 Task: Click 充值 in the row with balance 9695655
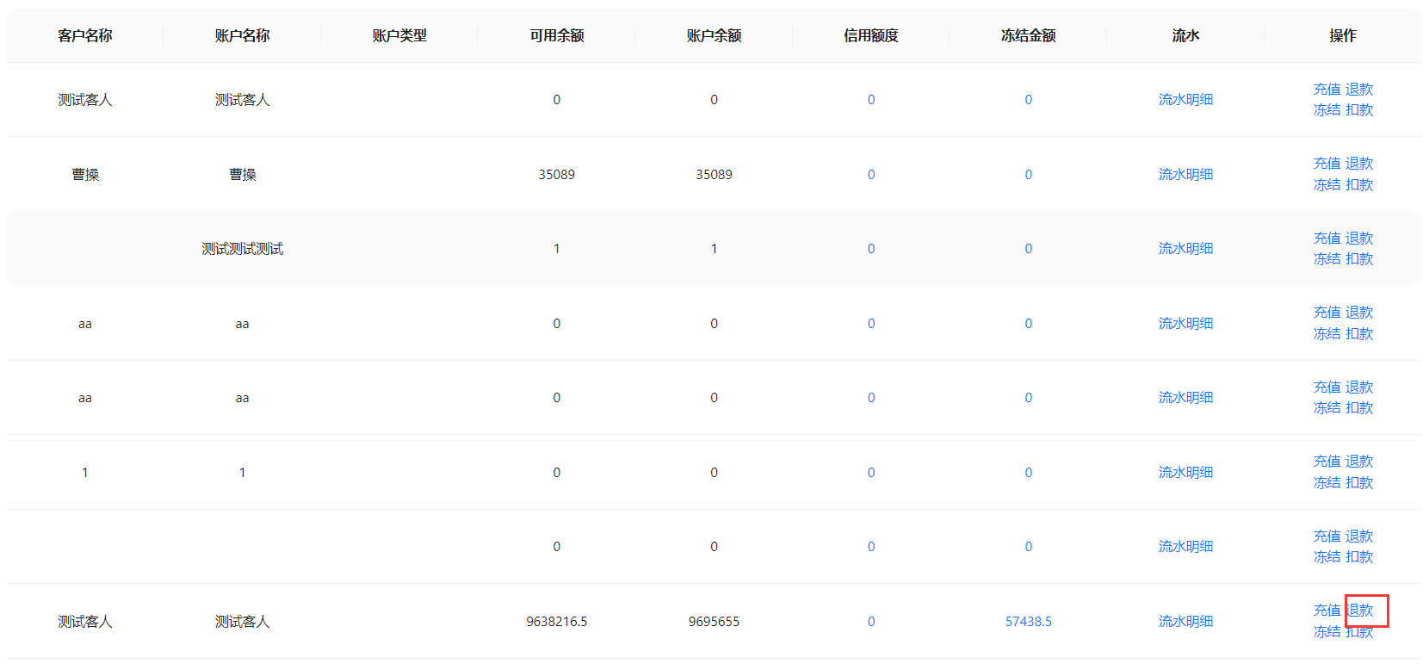pos(1327,611)
